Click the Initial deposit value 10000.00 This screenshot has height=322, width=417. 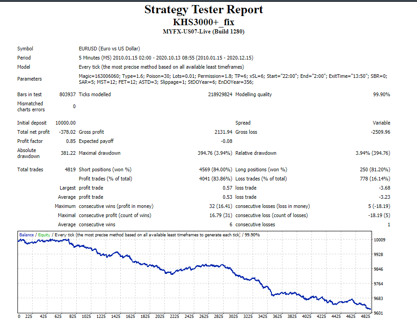(x=65, y=123)
